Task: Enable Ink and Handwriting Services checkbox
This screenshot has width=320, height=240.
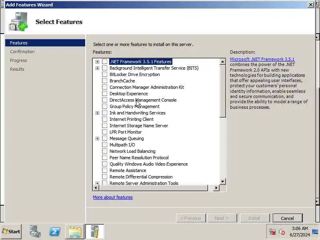Action: (x=104, y=113)
